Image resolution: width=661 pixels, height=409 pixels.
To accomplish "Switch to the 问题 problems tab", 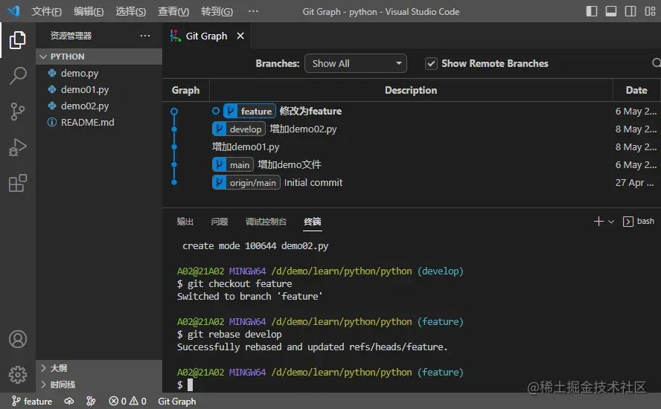I will [219, 222].
